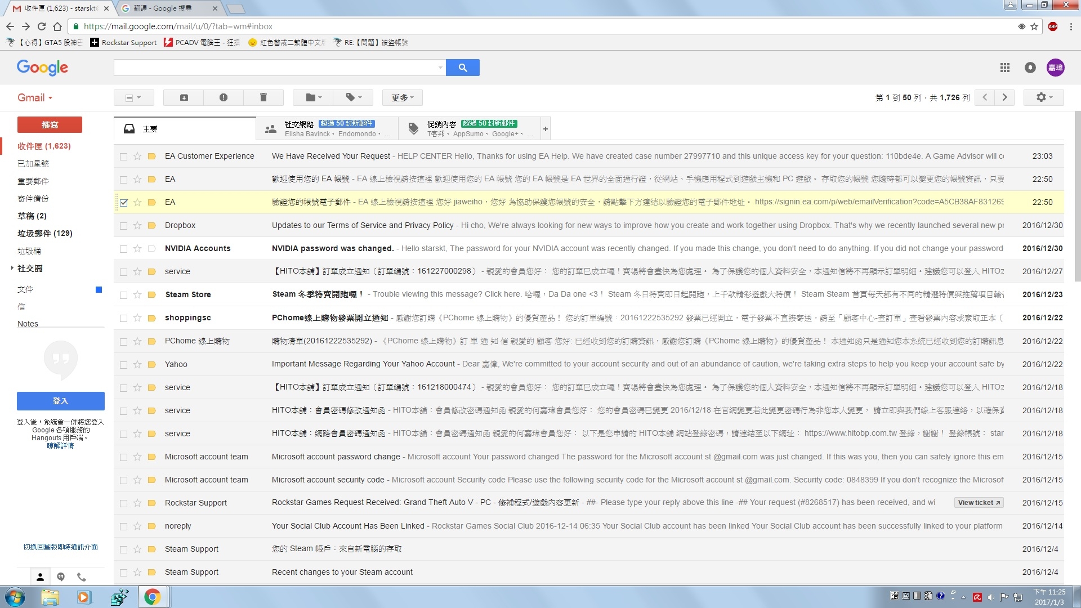Open Chrome three-dot menu
The image size is (1081, 608).
click(x=1071, y=26)
